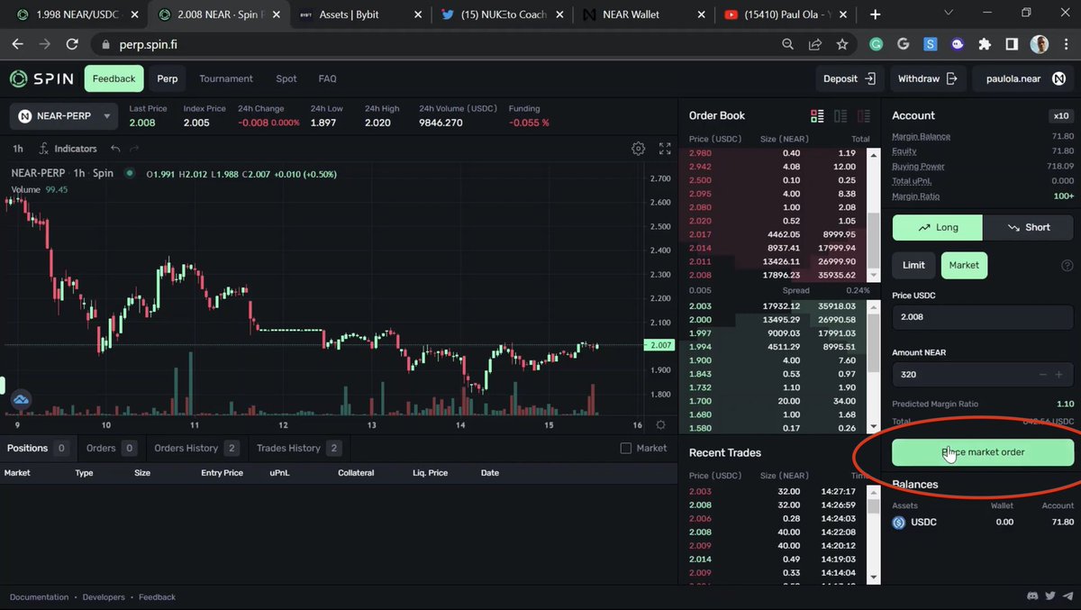Switch to Trades History tab
The height and width of the screenshot is (610, 1081).
(299, 448)
